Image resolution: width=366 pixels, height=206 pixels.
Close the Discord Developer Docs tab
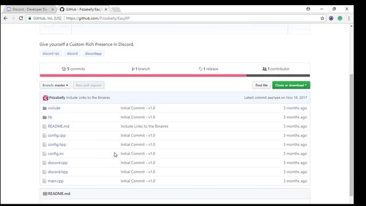(53, 9)
